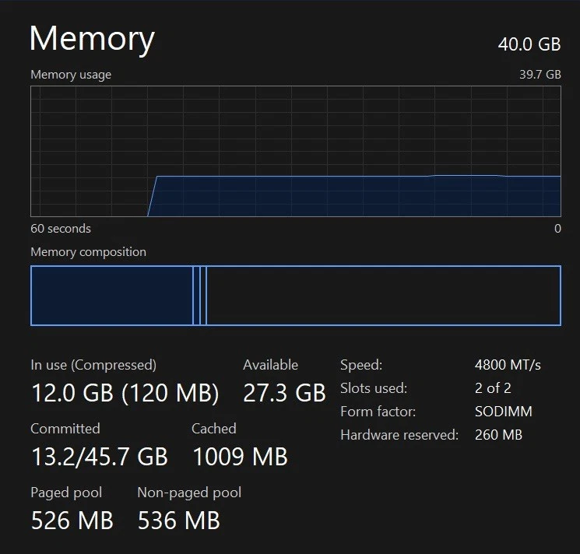Click the free segment of composition bar
Viewport: 580px width, 554px height.
(383, 296)
